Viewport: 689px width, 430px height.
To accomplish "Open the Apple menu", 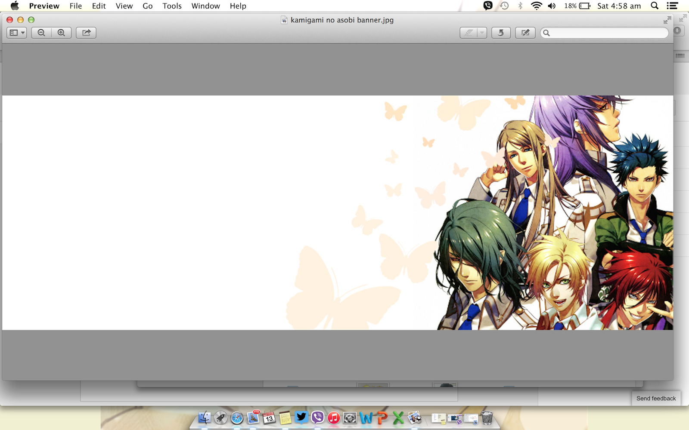I will point(15,6).
